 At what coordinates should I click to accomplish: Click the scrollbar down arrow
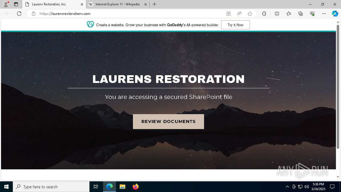click(x=338, y=177)
